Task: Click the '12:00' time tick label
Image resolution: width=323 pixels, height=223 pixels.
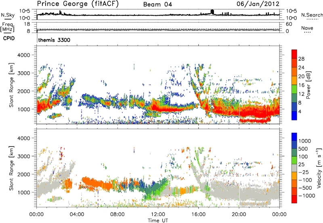Action: point(158,215)
